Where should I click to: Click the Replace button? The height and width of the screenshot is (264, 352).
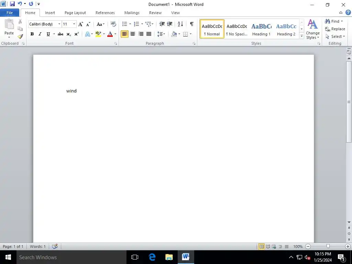pos(335,29)
